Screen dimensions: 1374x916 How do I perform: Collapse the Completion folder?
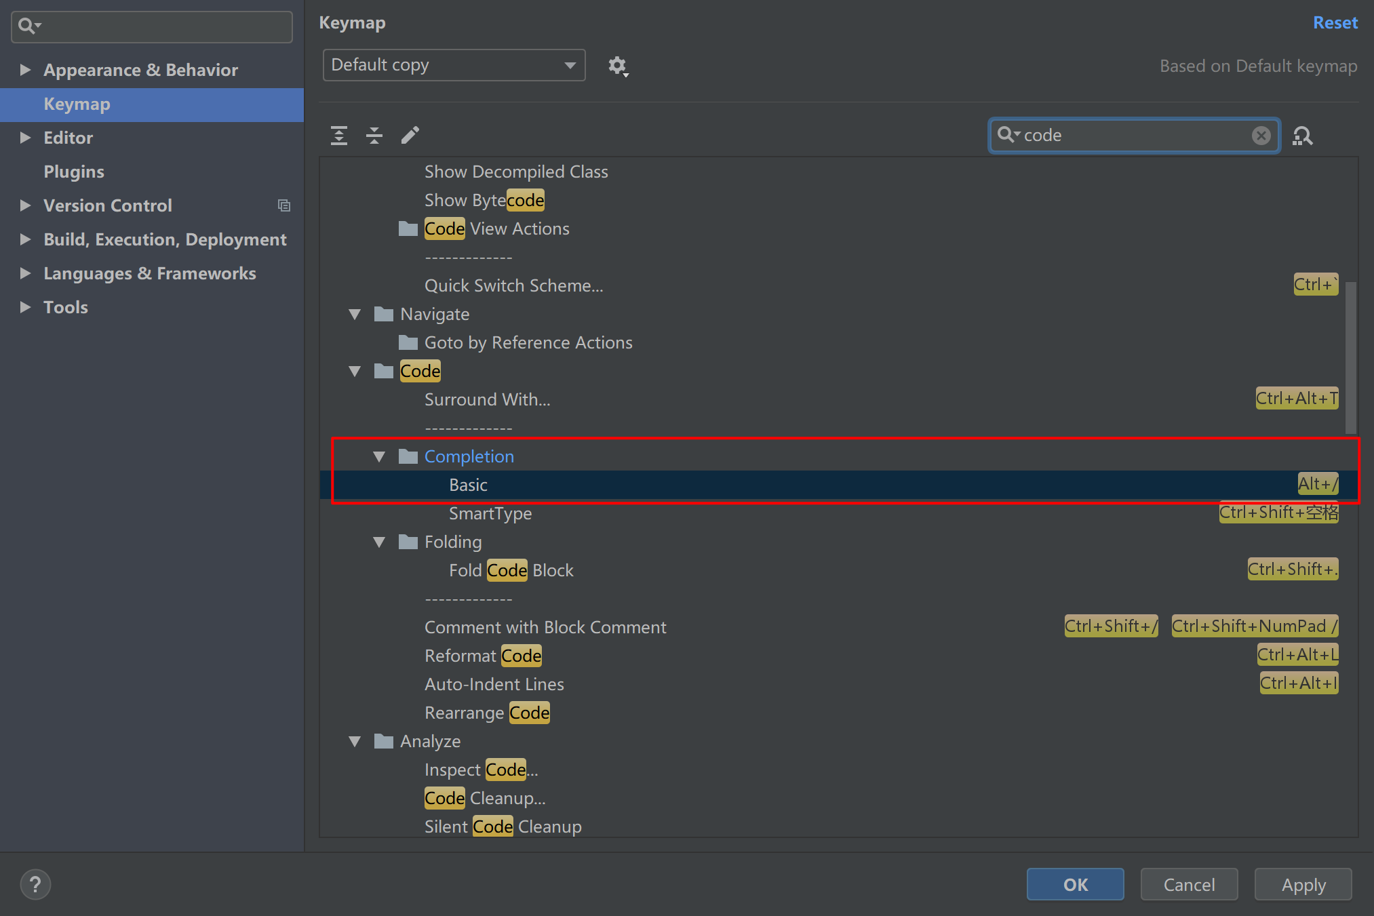(379, 457)
